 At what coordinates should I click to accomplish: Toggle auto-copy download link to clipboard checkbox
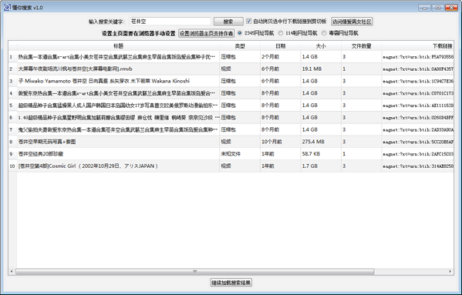[249, 21]
